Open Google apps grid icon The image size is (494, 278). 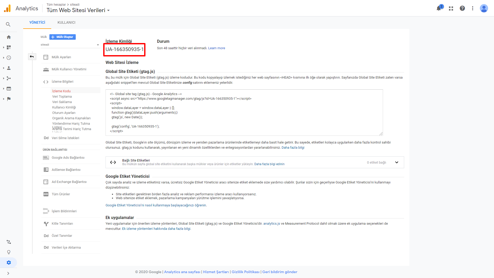451,8
